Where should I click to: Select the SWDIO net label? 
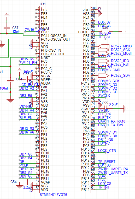[x=104, y=110]
